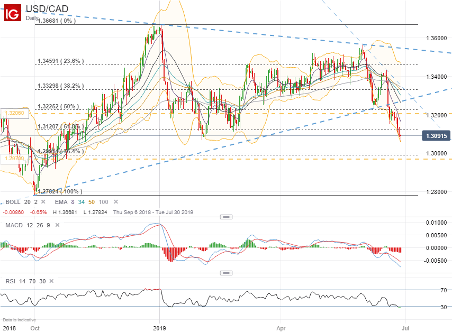Click the MACD panel resize handle icon
The width and height of the screenshot is (452, 333).
coord(227,217)
